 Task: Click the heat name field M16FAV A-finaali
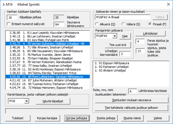122,17
